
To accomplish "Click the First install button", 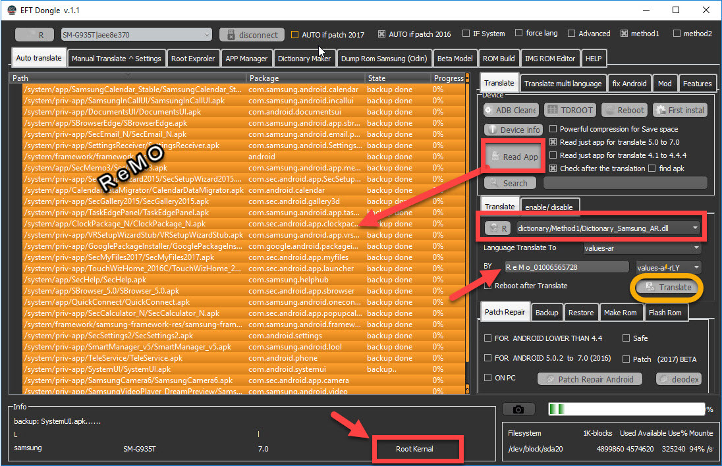I will coord(680,111).
